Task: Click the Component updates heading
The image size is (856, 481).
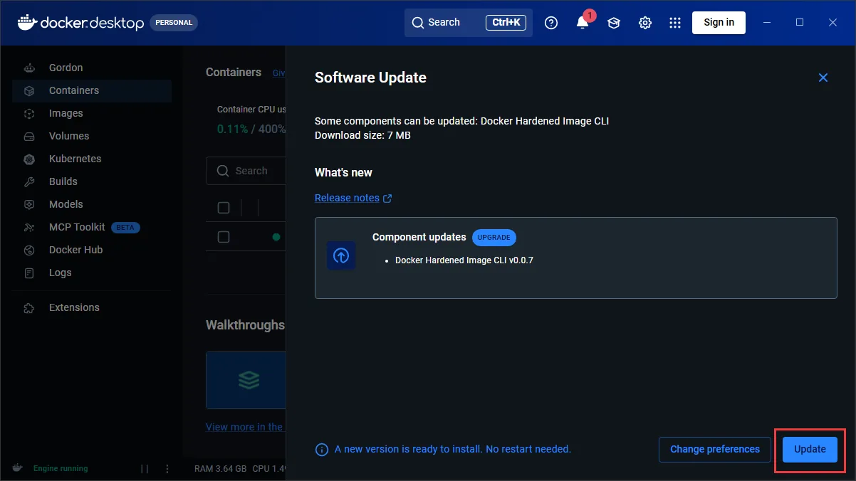Action: point(419,237)
